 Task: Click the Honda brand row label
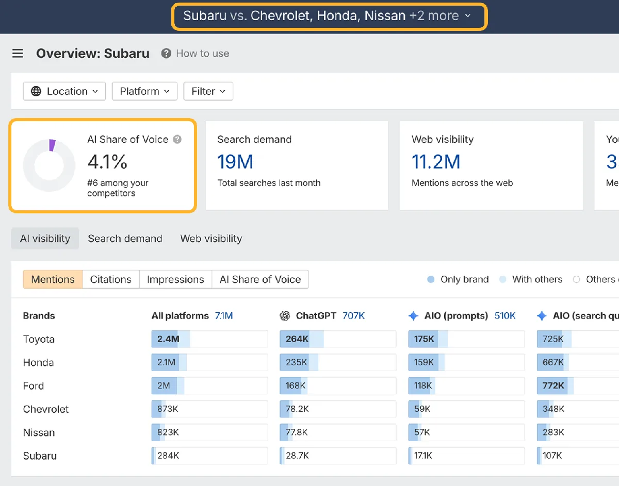[38, 362]
